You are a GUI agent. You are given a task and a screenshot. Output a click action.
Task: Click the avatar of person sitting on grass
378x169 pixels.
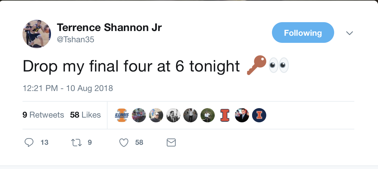pyautogui.click(x=208, y=115)
